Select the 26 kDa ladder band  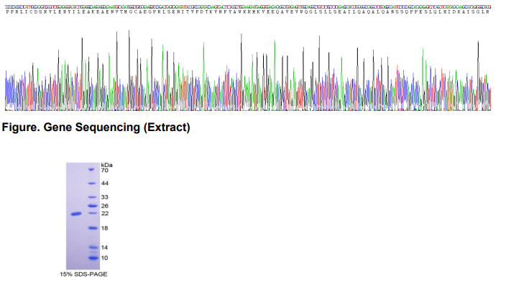(93, 206)
